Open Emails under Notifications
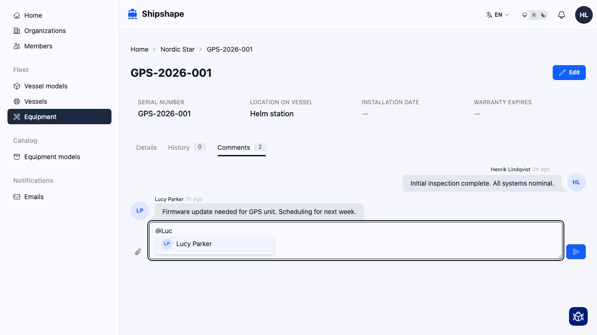This screenshot has width=597, height=335. point(34,197)
